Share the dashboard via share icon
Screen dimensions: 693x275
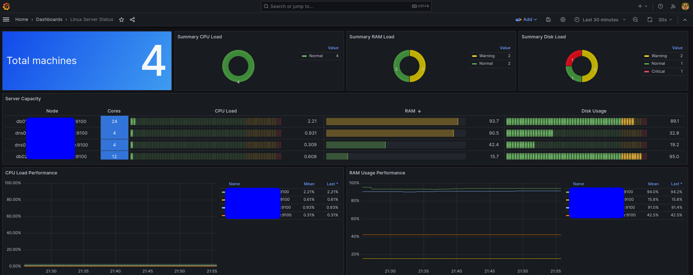pos(132,20)
